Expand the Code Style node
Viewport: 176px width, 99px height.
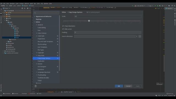(37, 36)
